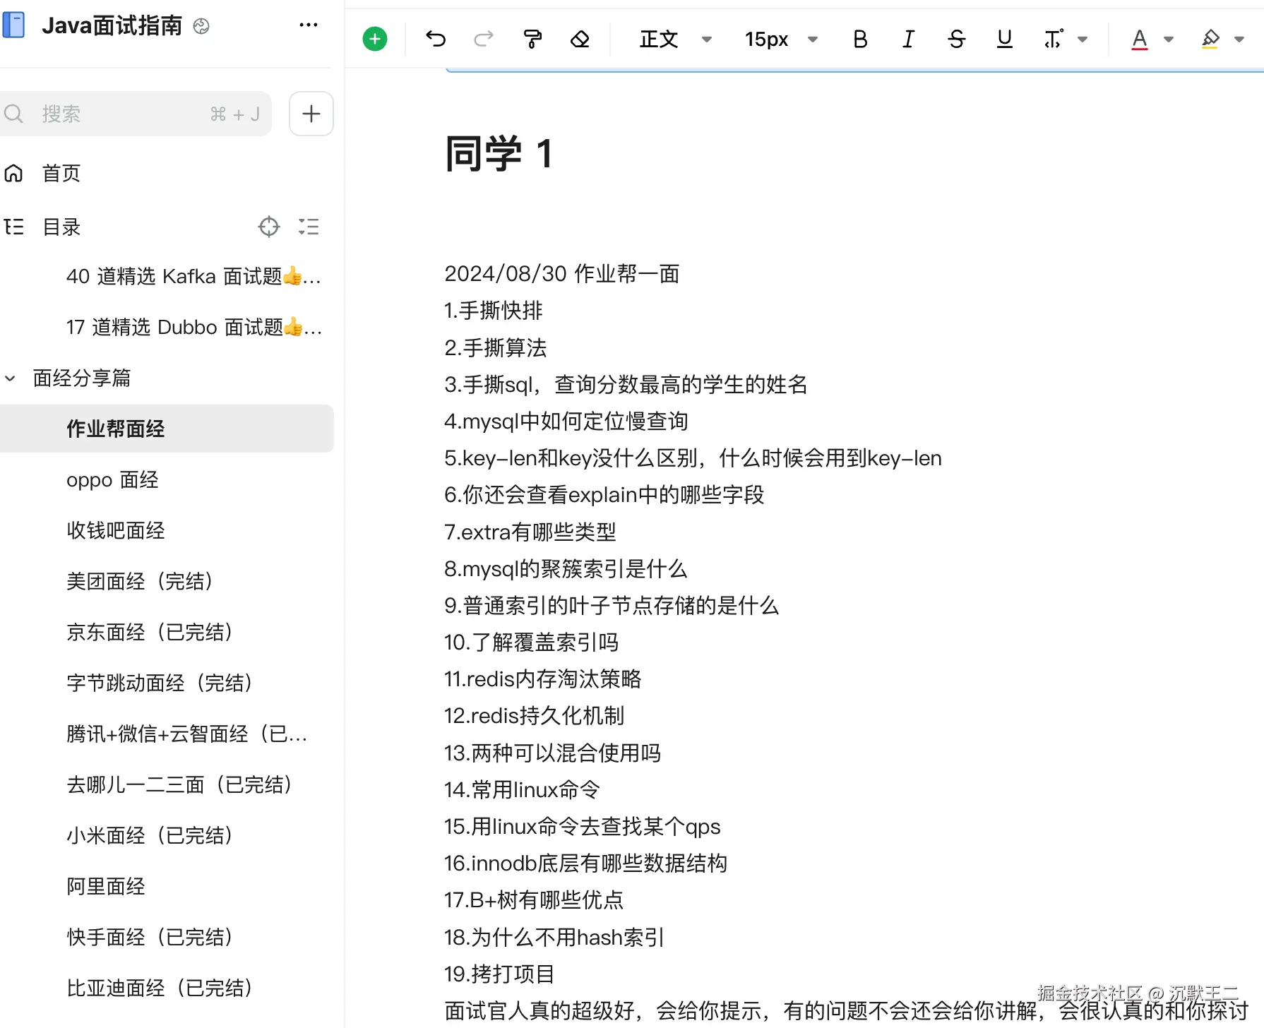
Task: Select 京东面经（已完结）in the sidebar
Action: 149,632
